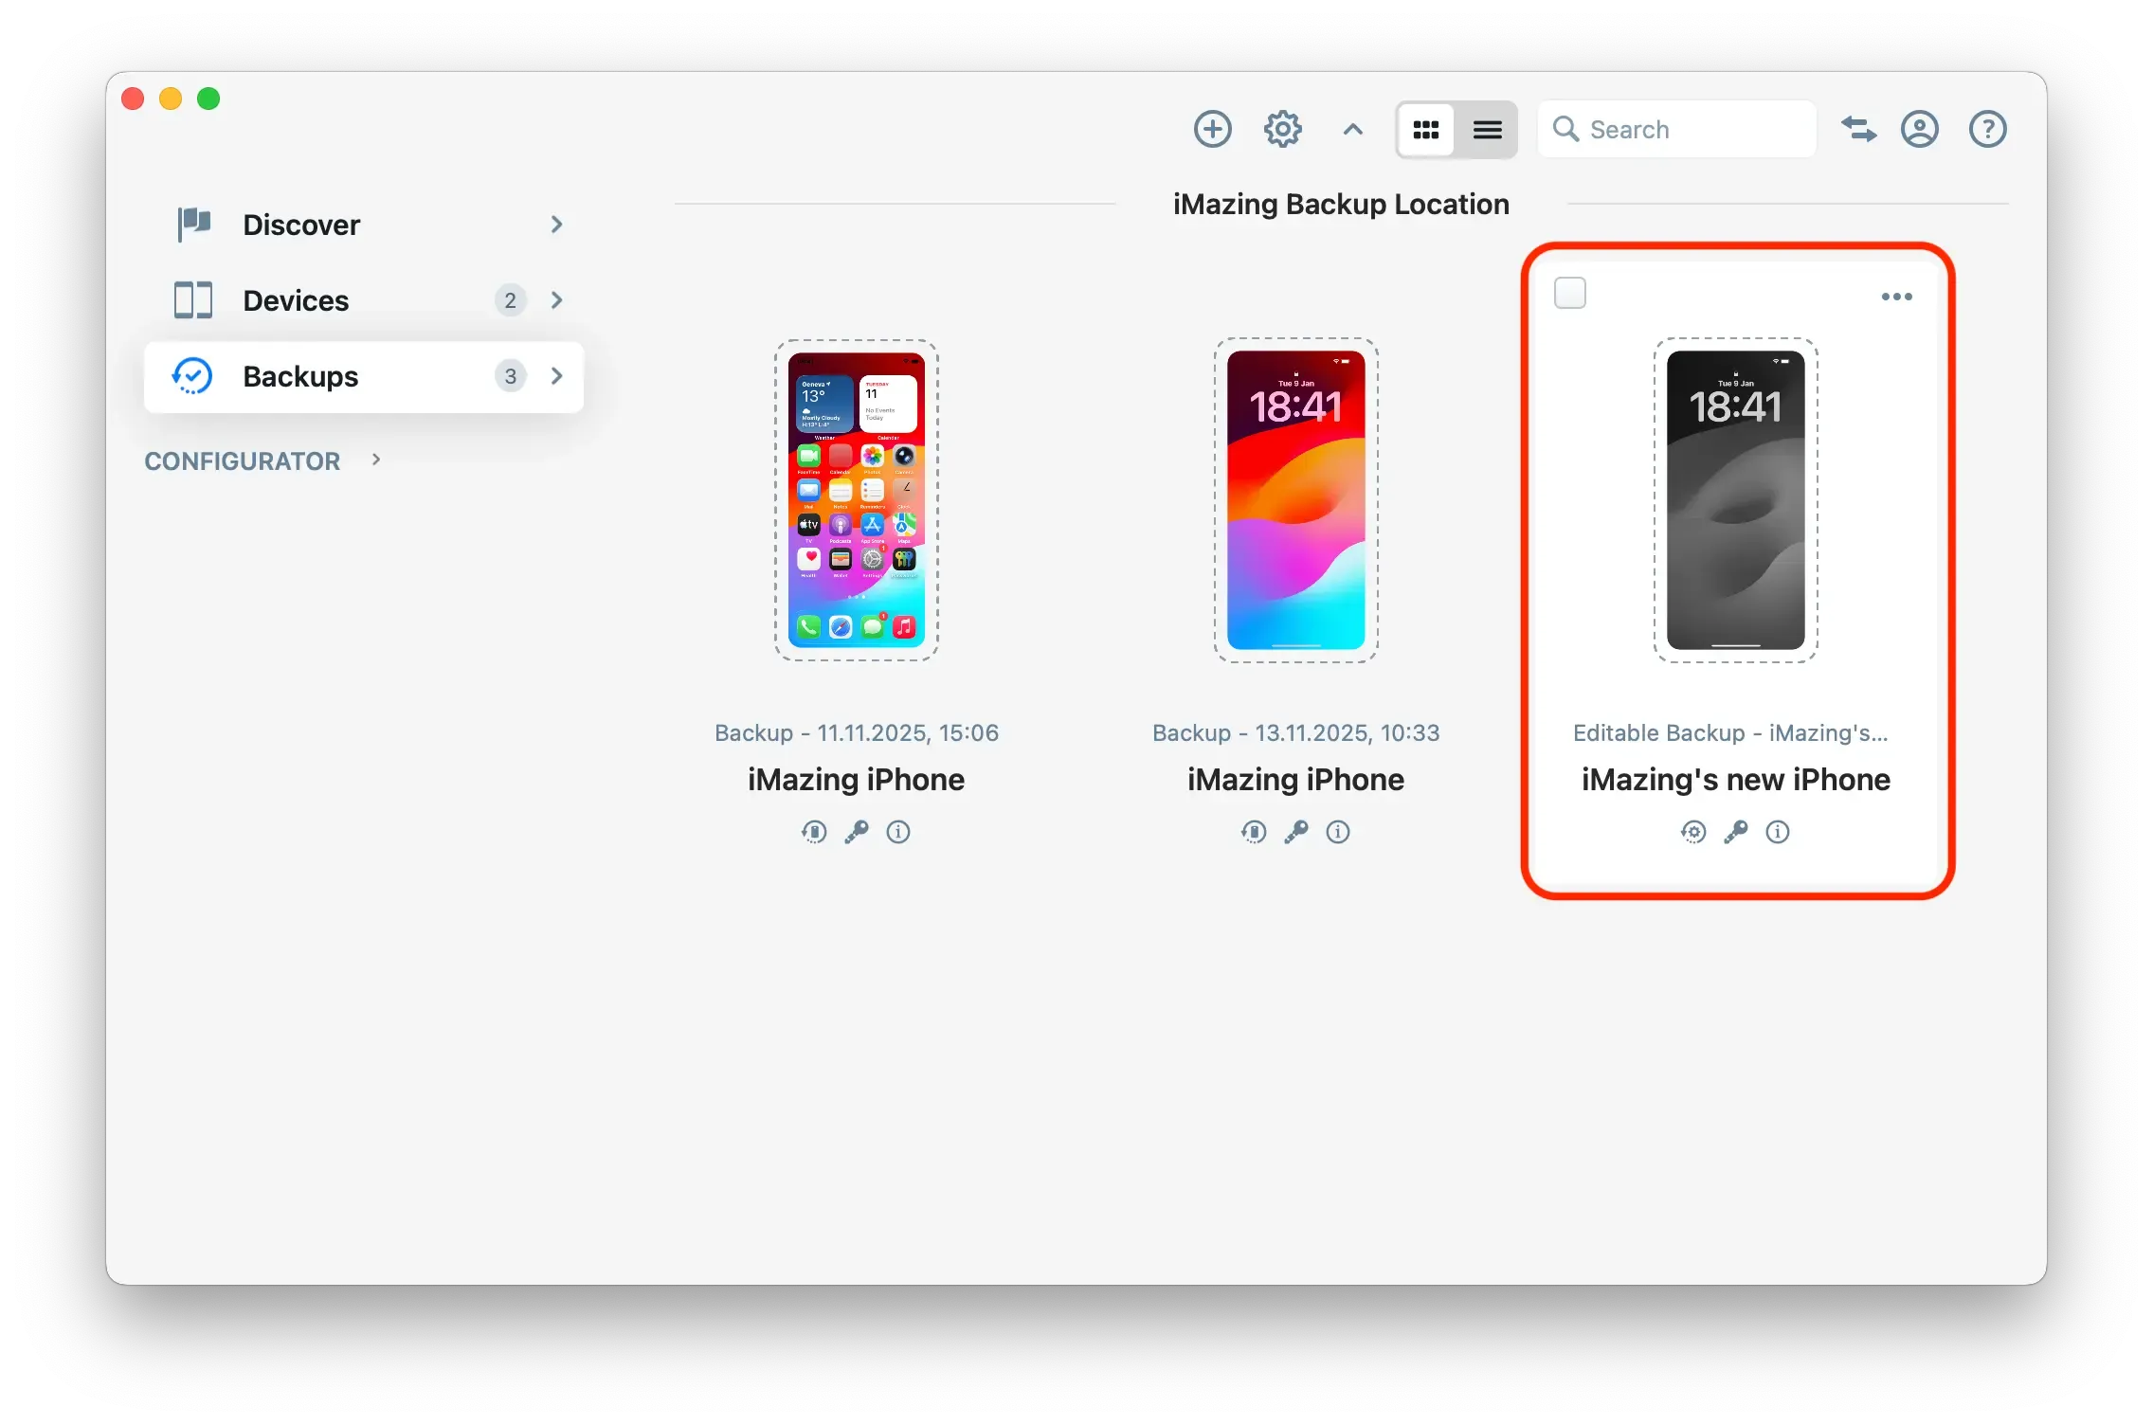Open the account profile icon
This screenshot has width=2153, height=1425.
[1921, 129]
